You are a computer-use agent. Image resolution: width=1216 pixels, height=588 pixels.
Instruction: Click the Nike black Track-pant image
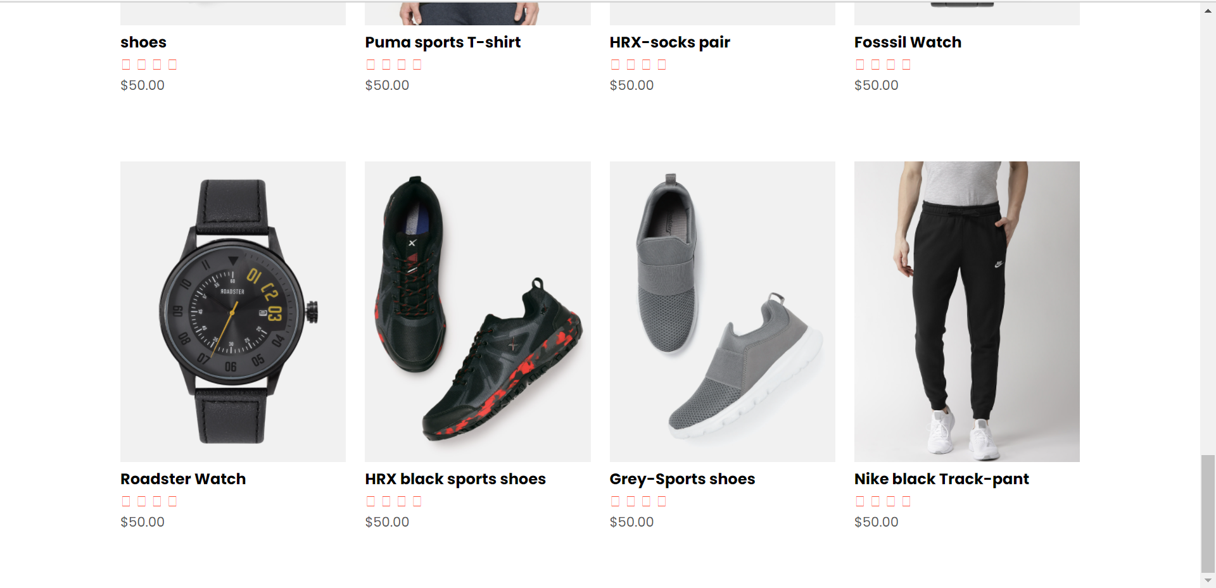click(x=966, y=311)
